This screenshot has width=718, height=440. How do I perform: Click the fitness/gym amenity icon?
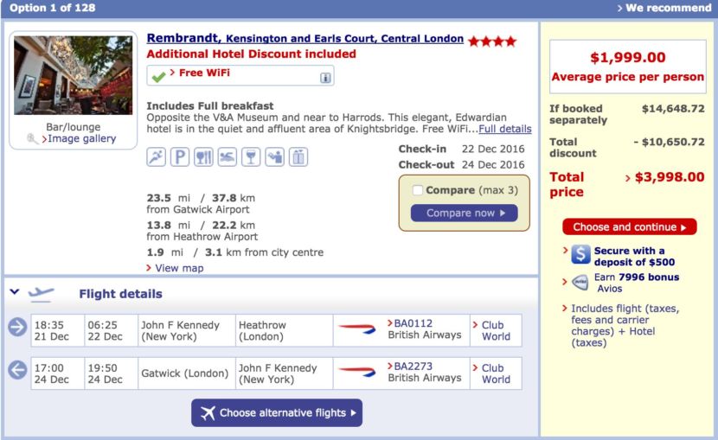(157, 157)
